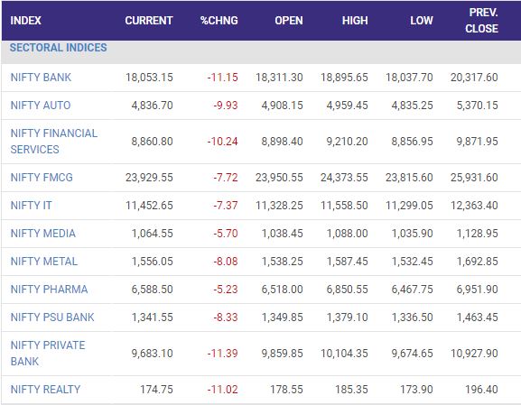Image resolution: width=521 pixels, height=405 pixels.
Task: Click the CURRENT column header
Action: pos(149,21)
